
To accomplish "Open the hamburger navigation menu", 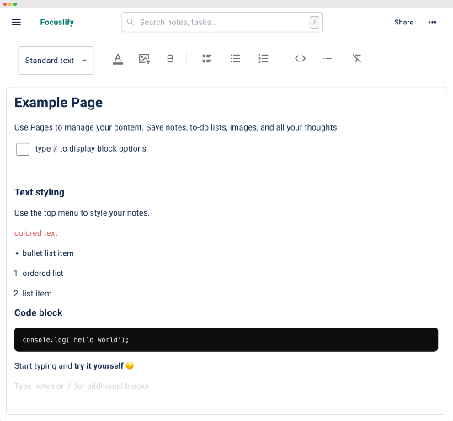I will coord(16,22).
